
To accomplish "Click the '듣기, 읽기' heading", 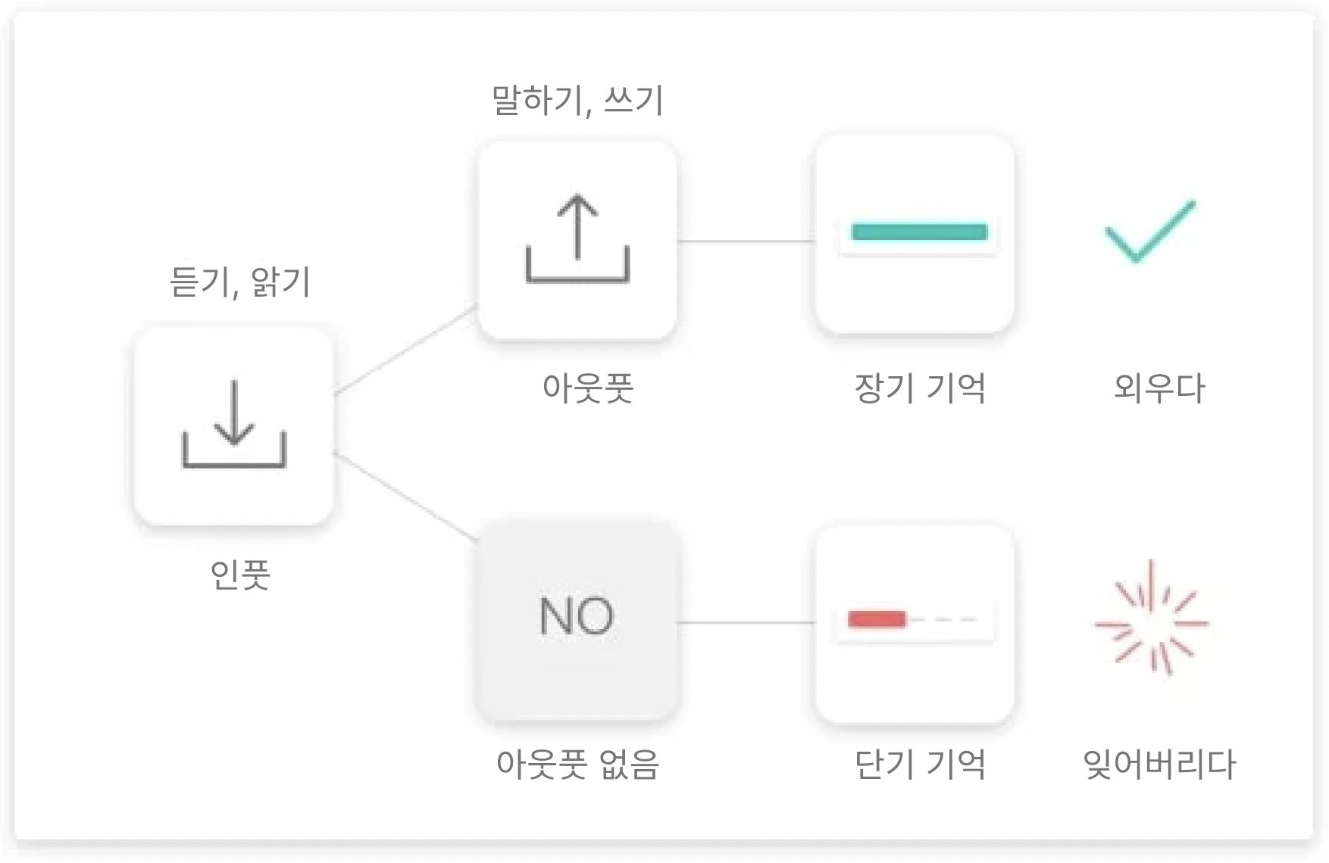I will [240, 282].
